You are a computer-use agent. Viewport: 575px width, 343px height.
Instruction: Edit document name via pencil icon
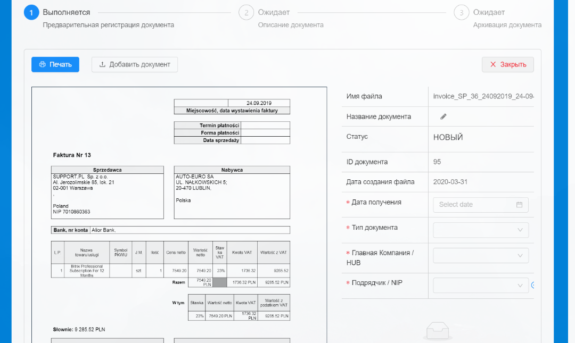click(x=443, y=116)
